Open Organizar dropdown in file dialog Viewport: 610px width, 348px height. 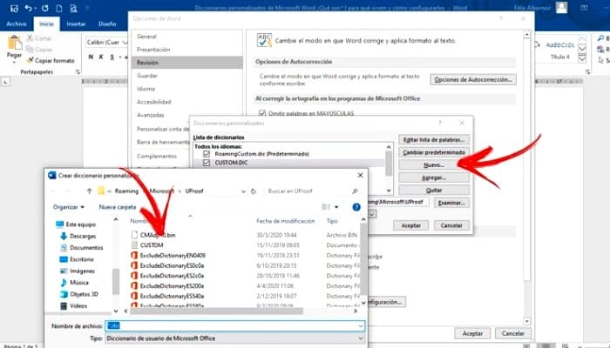click(x=69, y=207)
